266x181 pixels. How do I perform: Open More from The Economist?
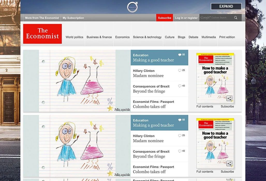coord(42,18)
